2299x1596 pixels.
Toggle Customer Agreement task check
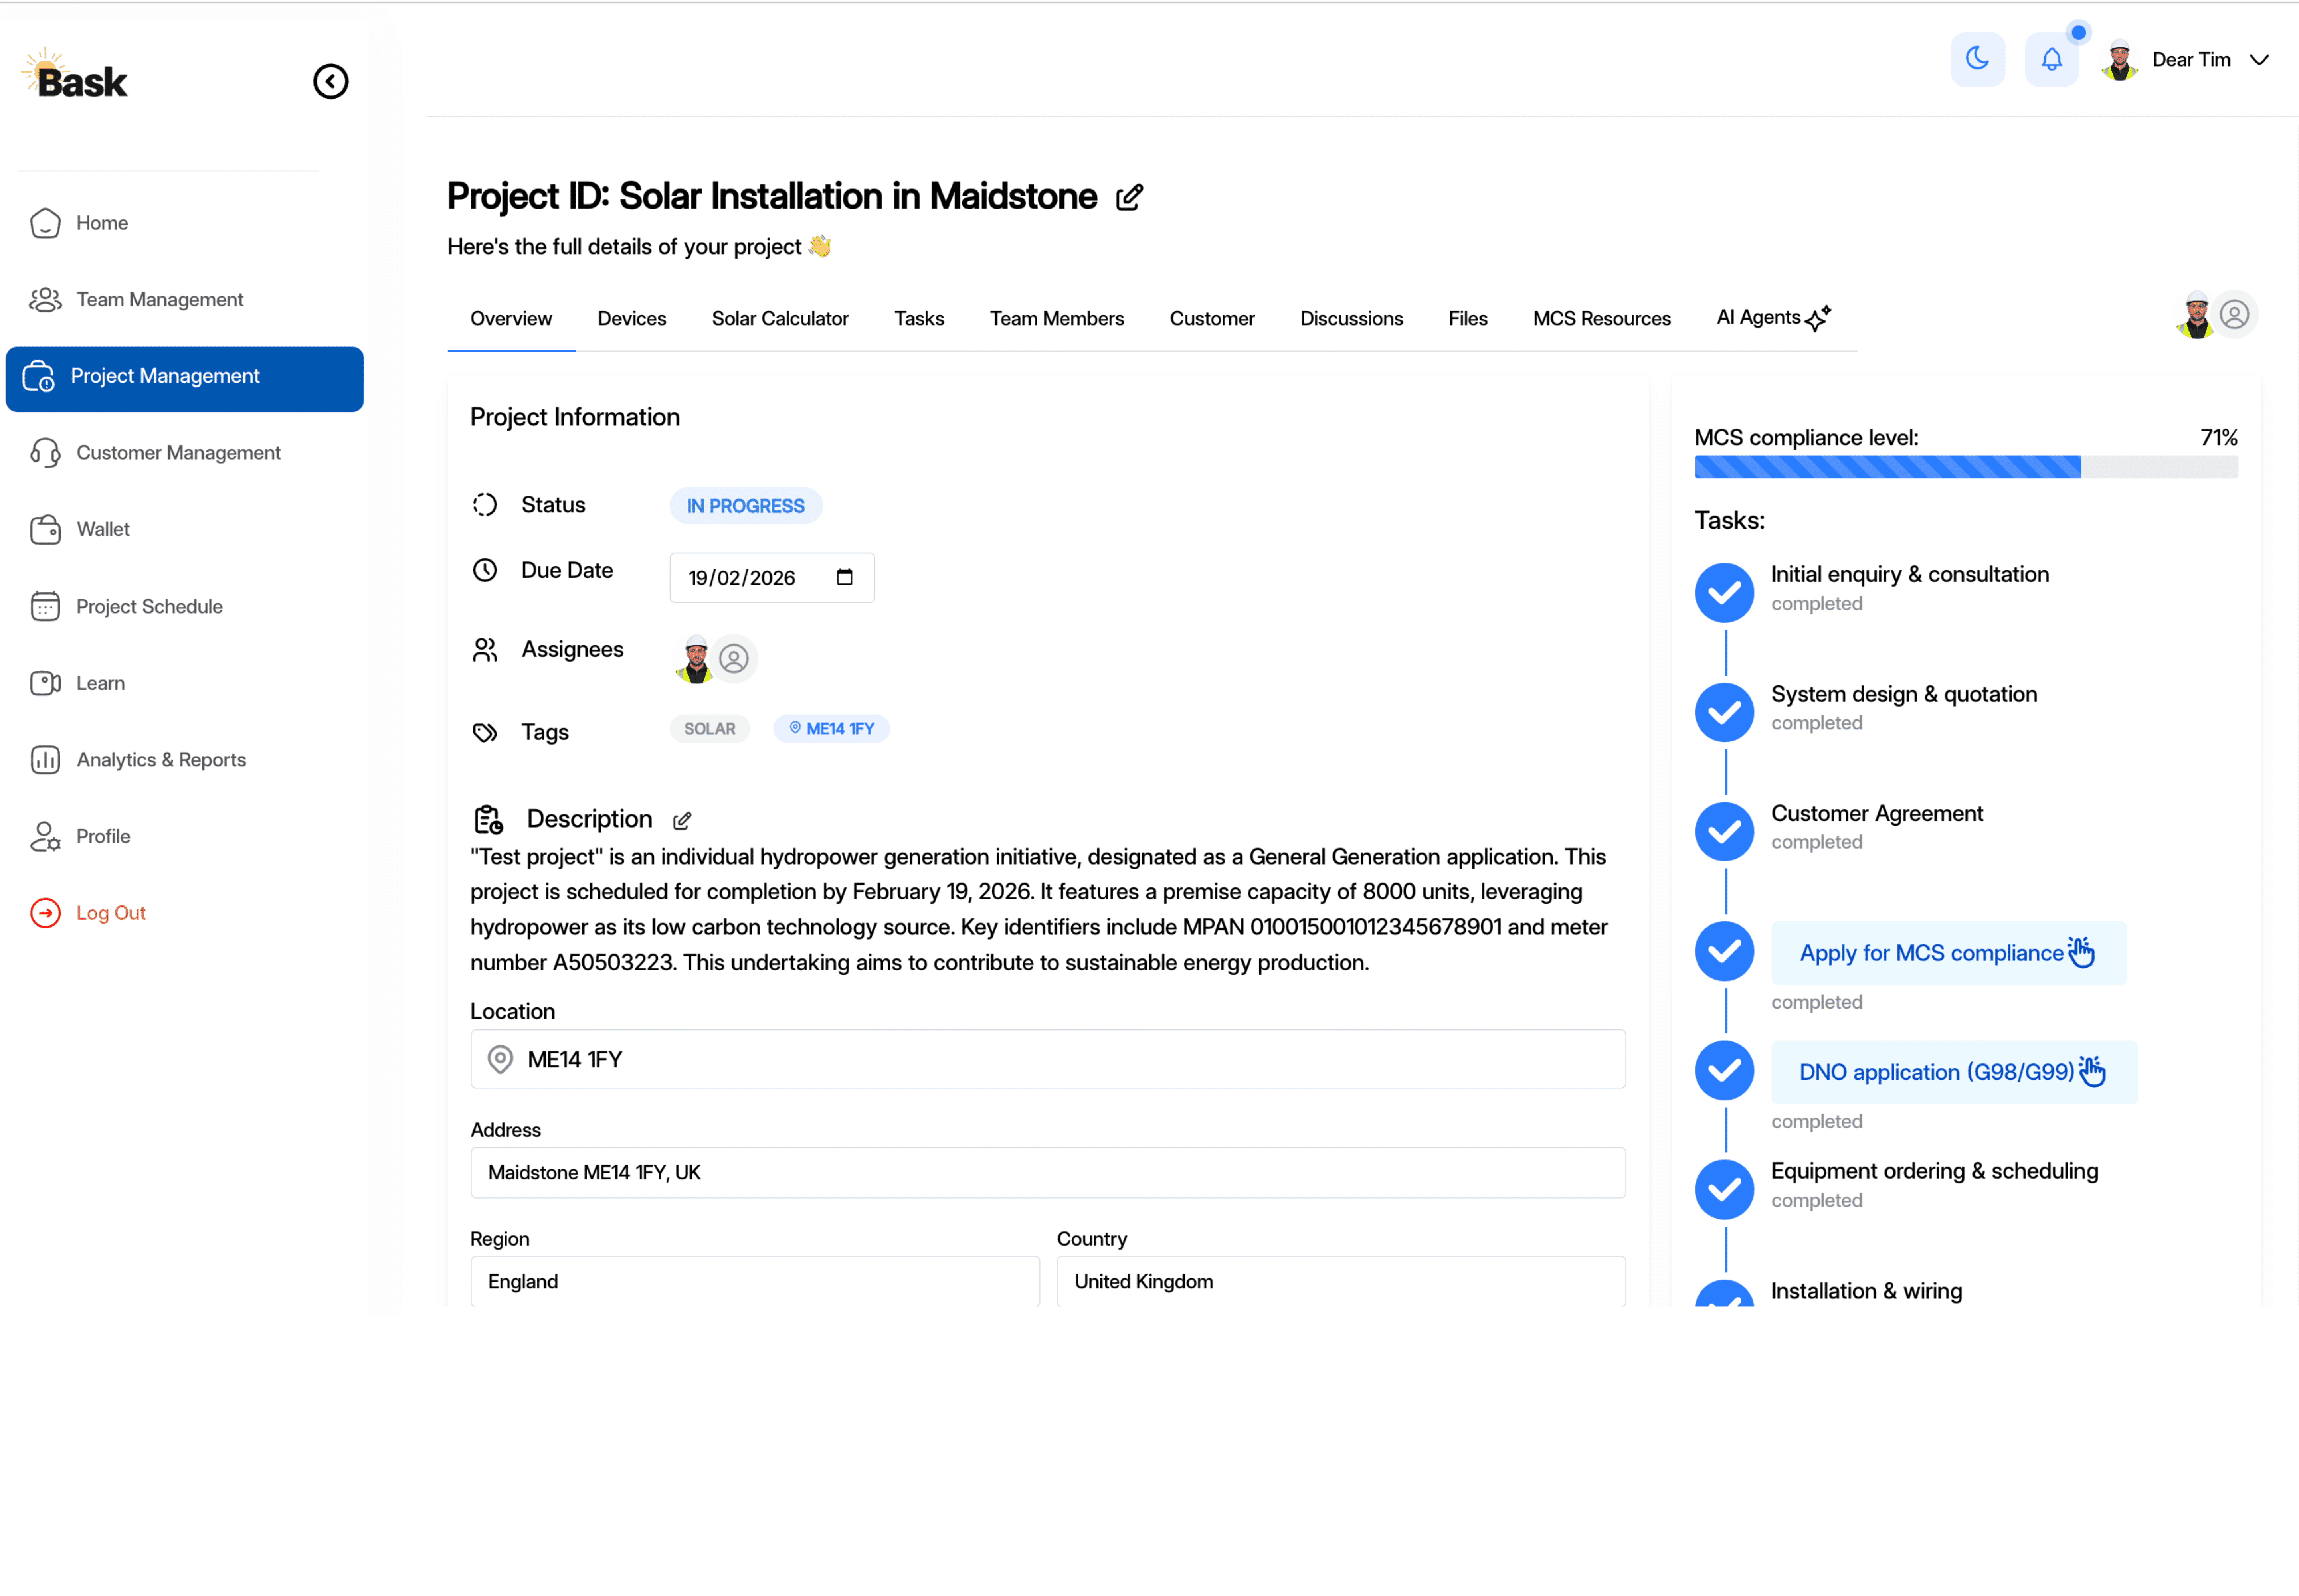pos(1724,831)
